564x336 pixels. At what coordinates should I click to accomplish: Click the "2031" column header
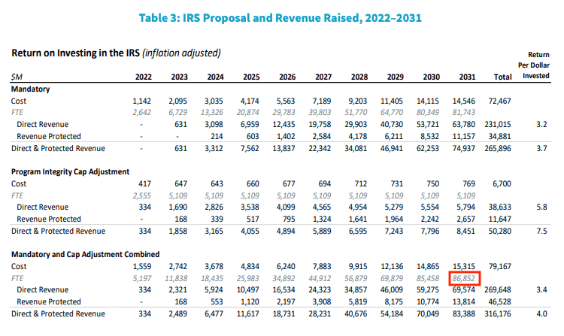(x=467, y=77)
